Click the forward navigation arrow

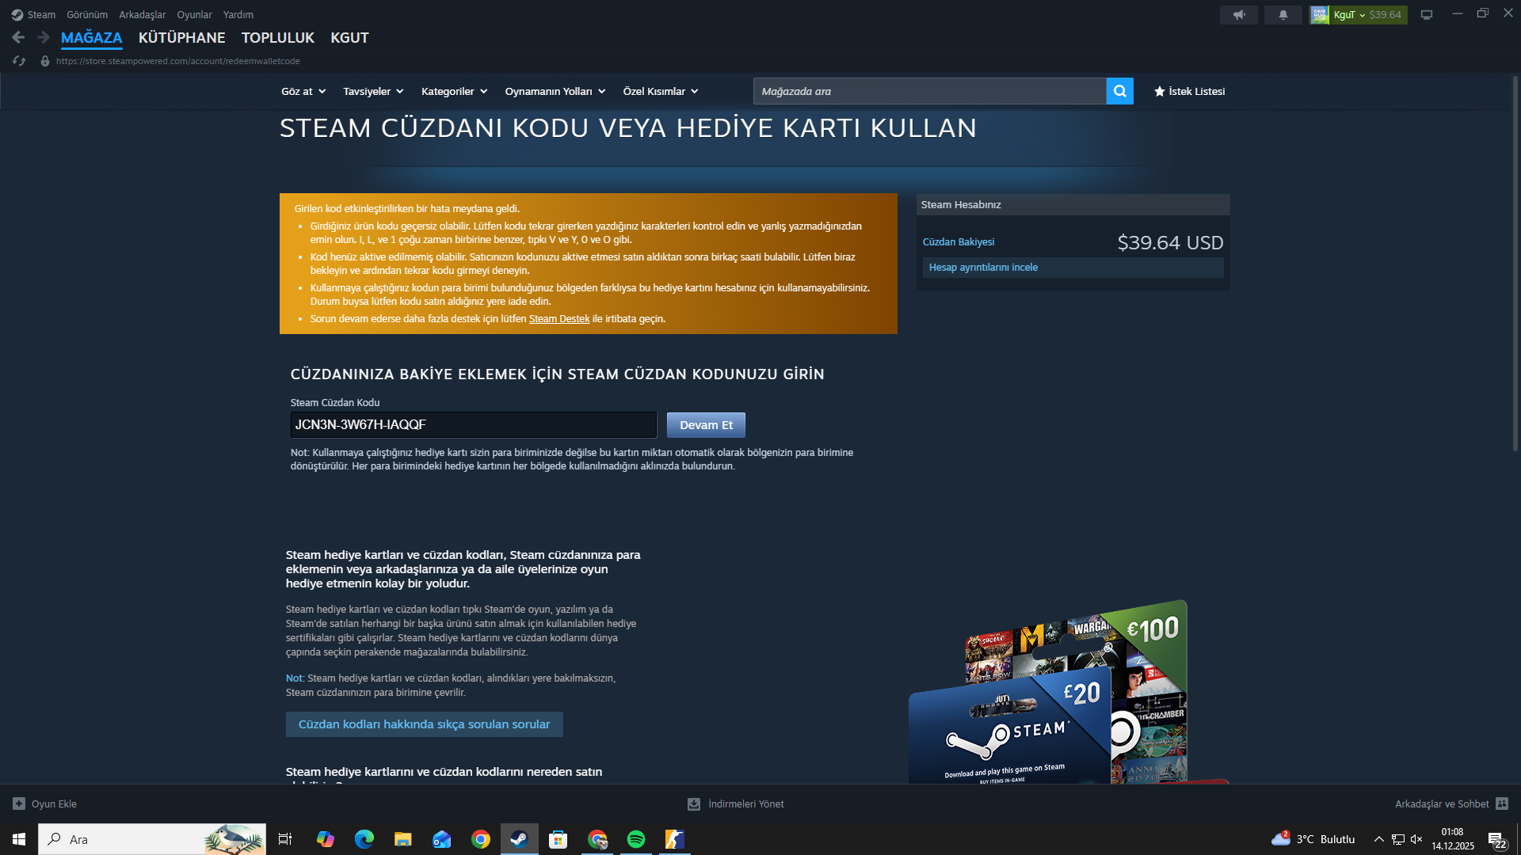pyautogui.click(x=44, y=37)
